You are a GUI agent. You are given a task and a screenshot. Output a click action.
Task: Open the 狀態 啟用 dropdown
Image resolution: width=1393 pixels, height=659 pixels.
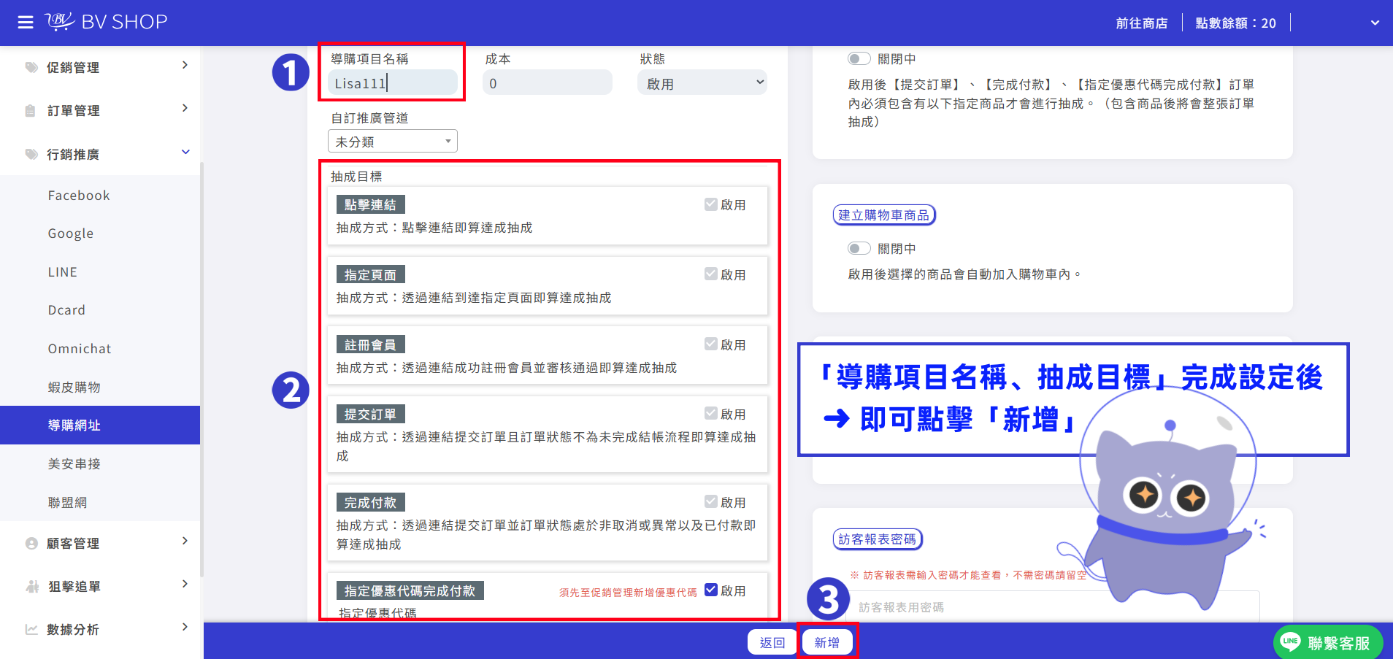702,82
